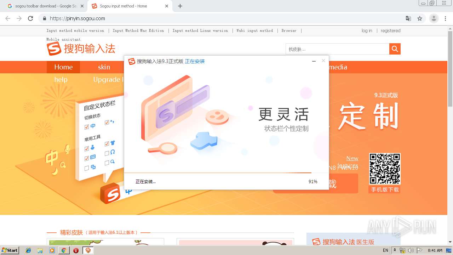
Task: Click the Google Translate icon in address bar
Action: [x=408, y=18]
